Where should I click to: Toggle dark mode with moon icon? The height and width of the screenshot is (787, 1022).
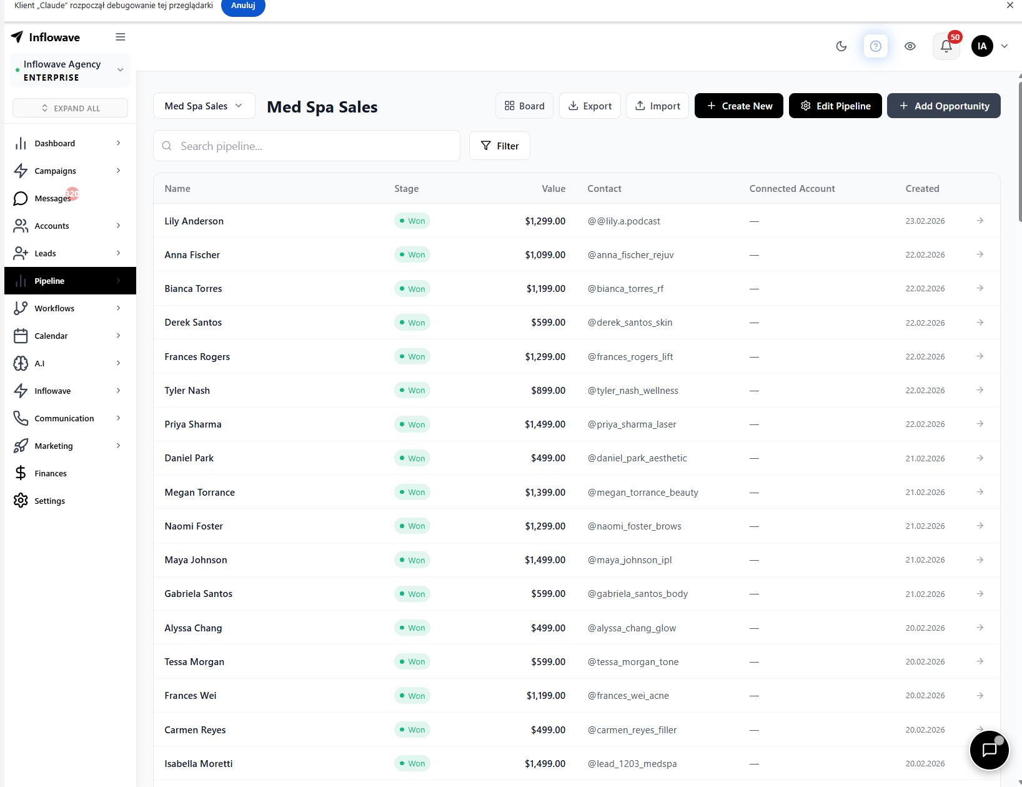pos(841,46)
